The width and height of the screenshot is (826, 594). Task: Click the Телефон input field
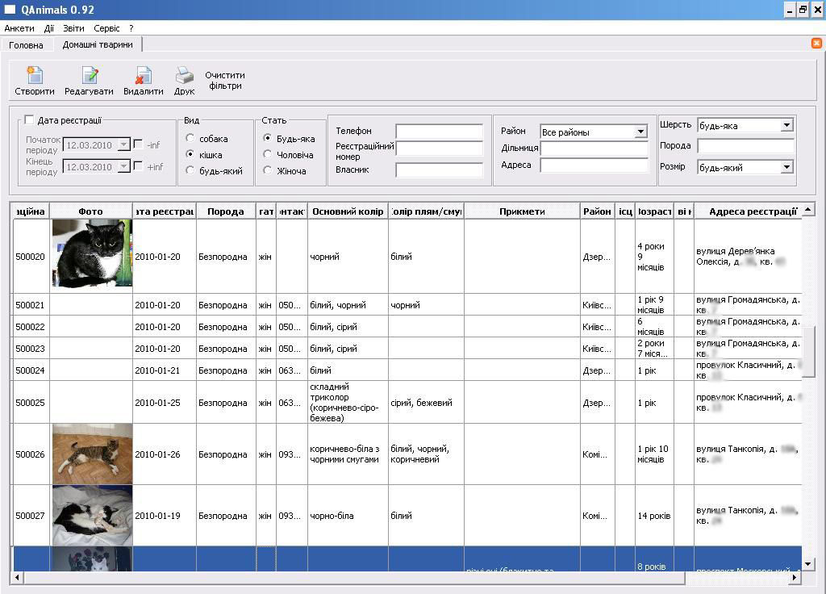[x=439, y=132]
